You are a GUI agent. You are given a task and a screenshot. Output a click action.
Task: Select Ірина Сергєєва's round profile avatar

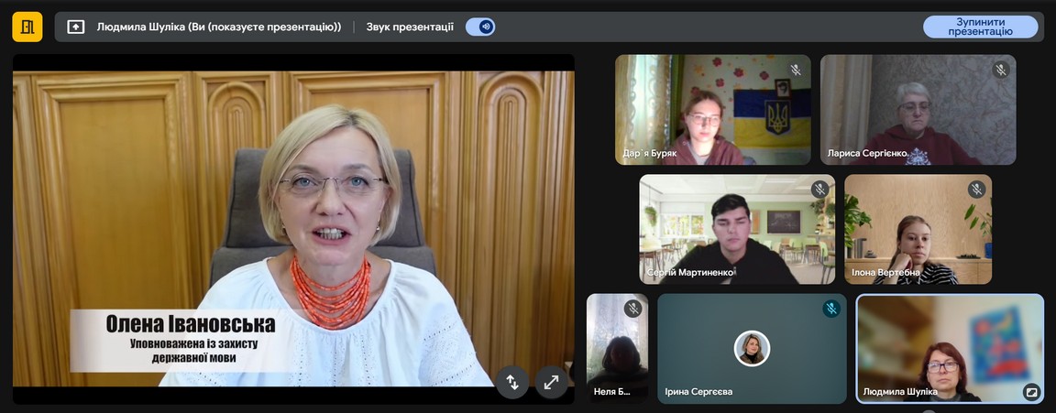[752, 348]
